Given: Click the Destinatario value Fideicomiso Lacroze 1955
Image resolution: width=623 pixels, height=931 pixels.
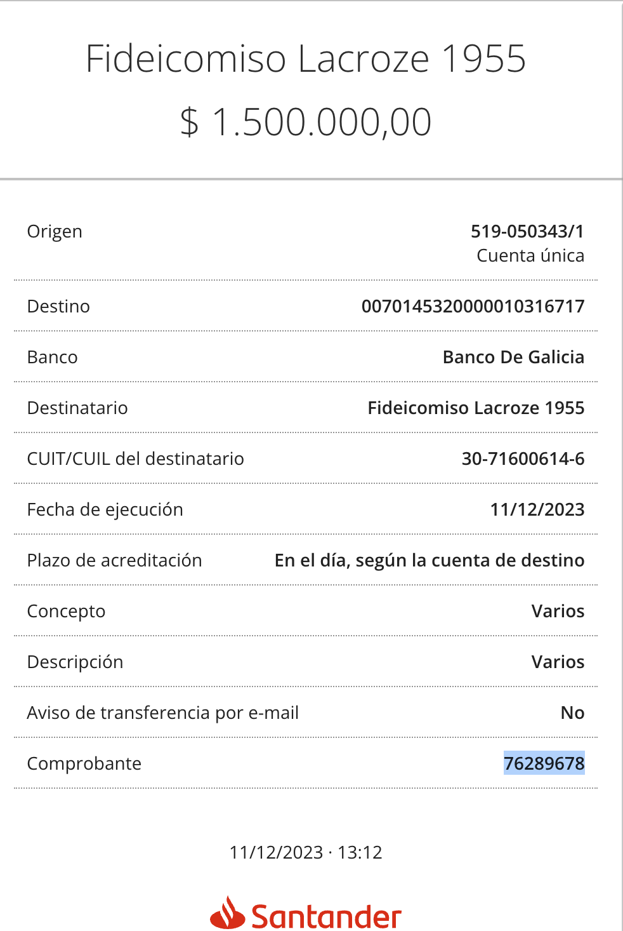Looking at the screenshot, I should point(476,408).
